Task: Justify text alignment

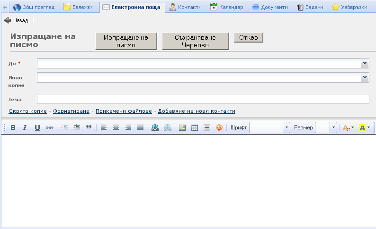Action: coord(140,127)
